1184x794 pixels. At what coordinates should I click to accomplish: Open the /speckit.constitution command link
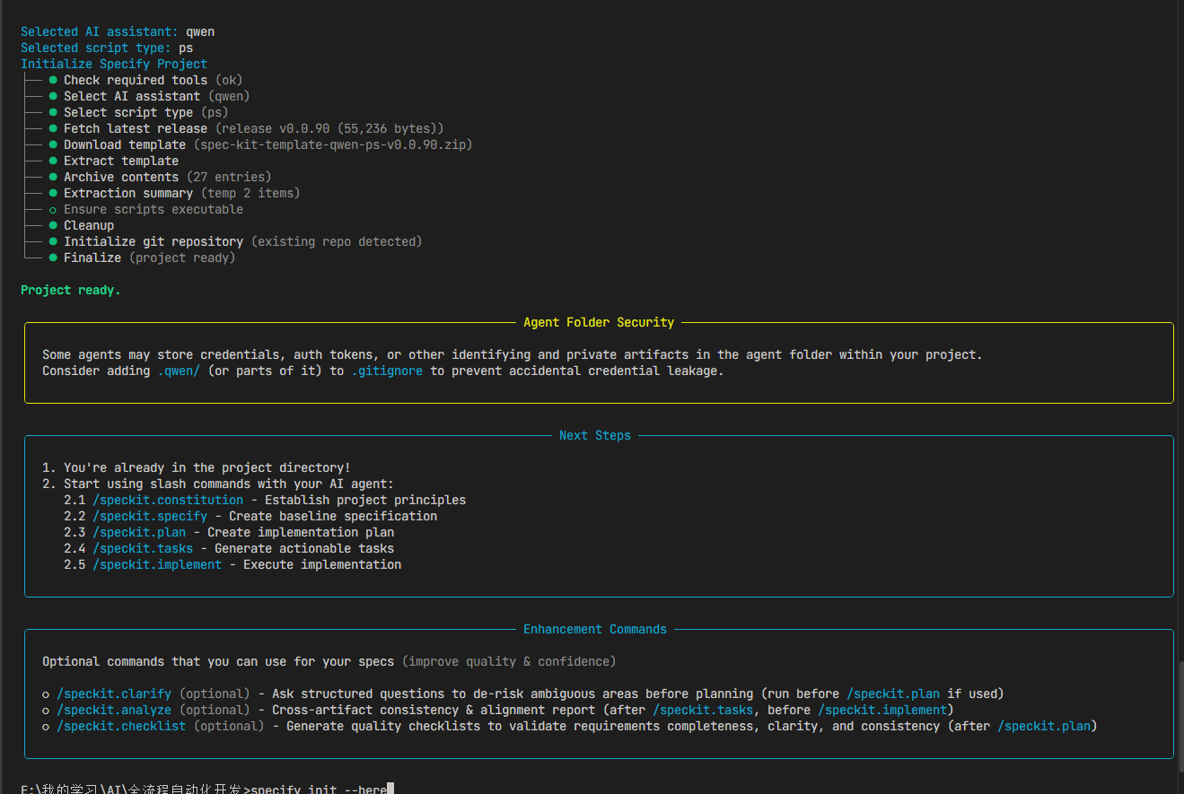click(x=167, y=500)
